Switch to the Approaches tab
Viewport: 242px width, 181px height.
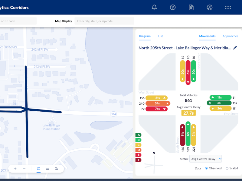coord(230,36)
